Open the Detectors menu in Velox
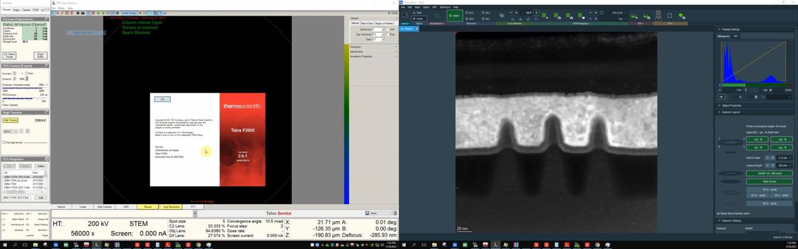This screenshot has width=798, height=249. click(444, 7)
